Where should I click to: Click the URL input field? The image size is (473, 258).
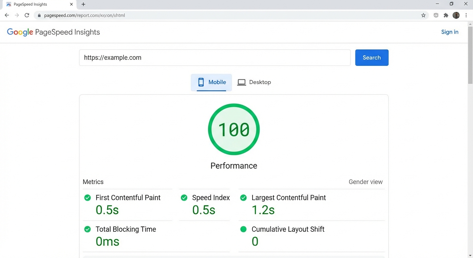(x=215, y=58)
